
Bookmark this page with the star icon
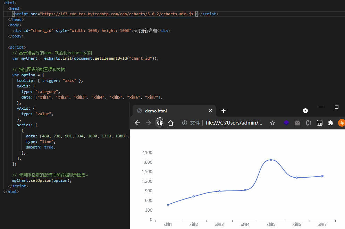click(x=272, y=123)
